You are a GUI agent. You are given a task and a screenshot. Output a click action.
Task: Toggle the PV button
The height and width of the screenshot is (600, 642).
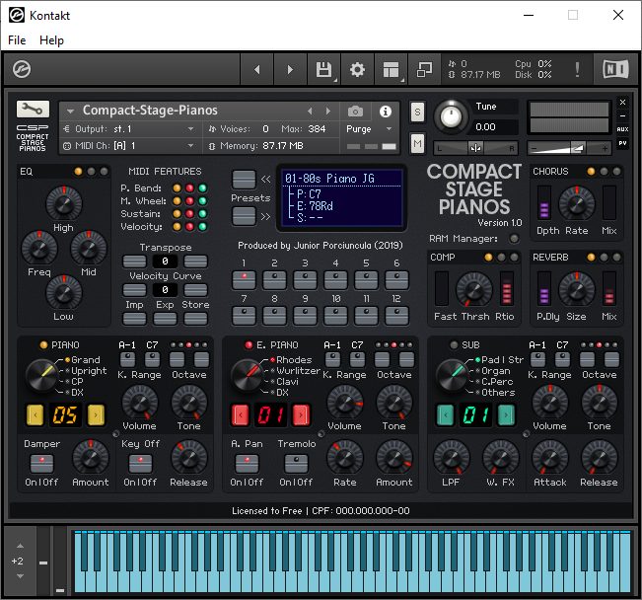(622, 143)
